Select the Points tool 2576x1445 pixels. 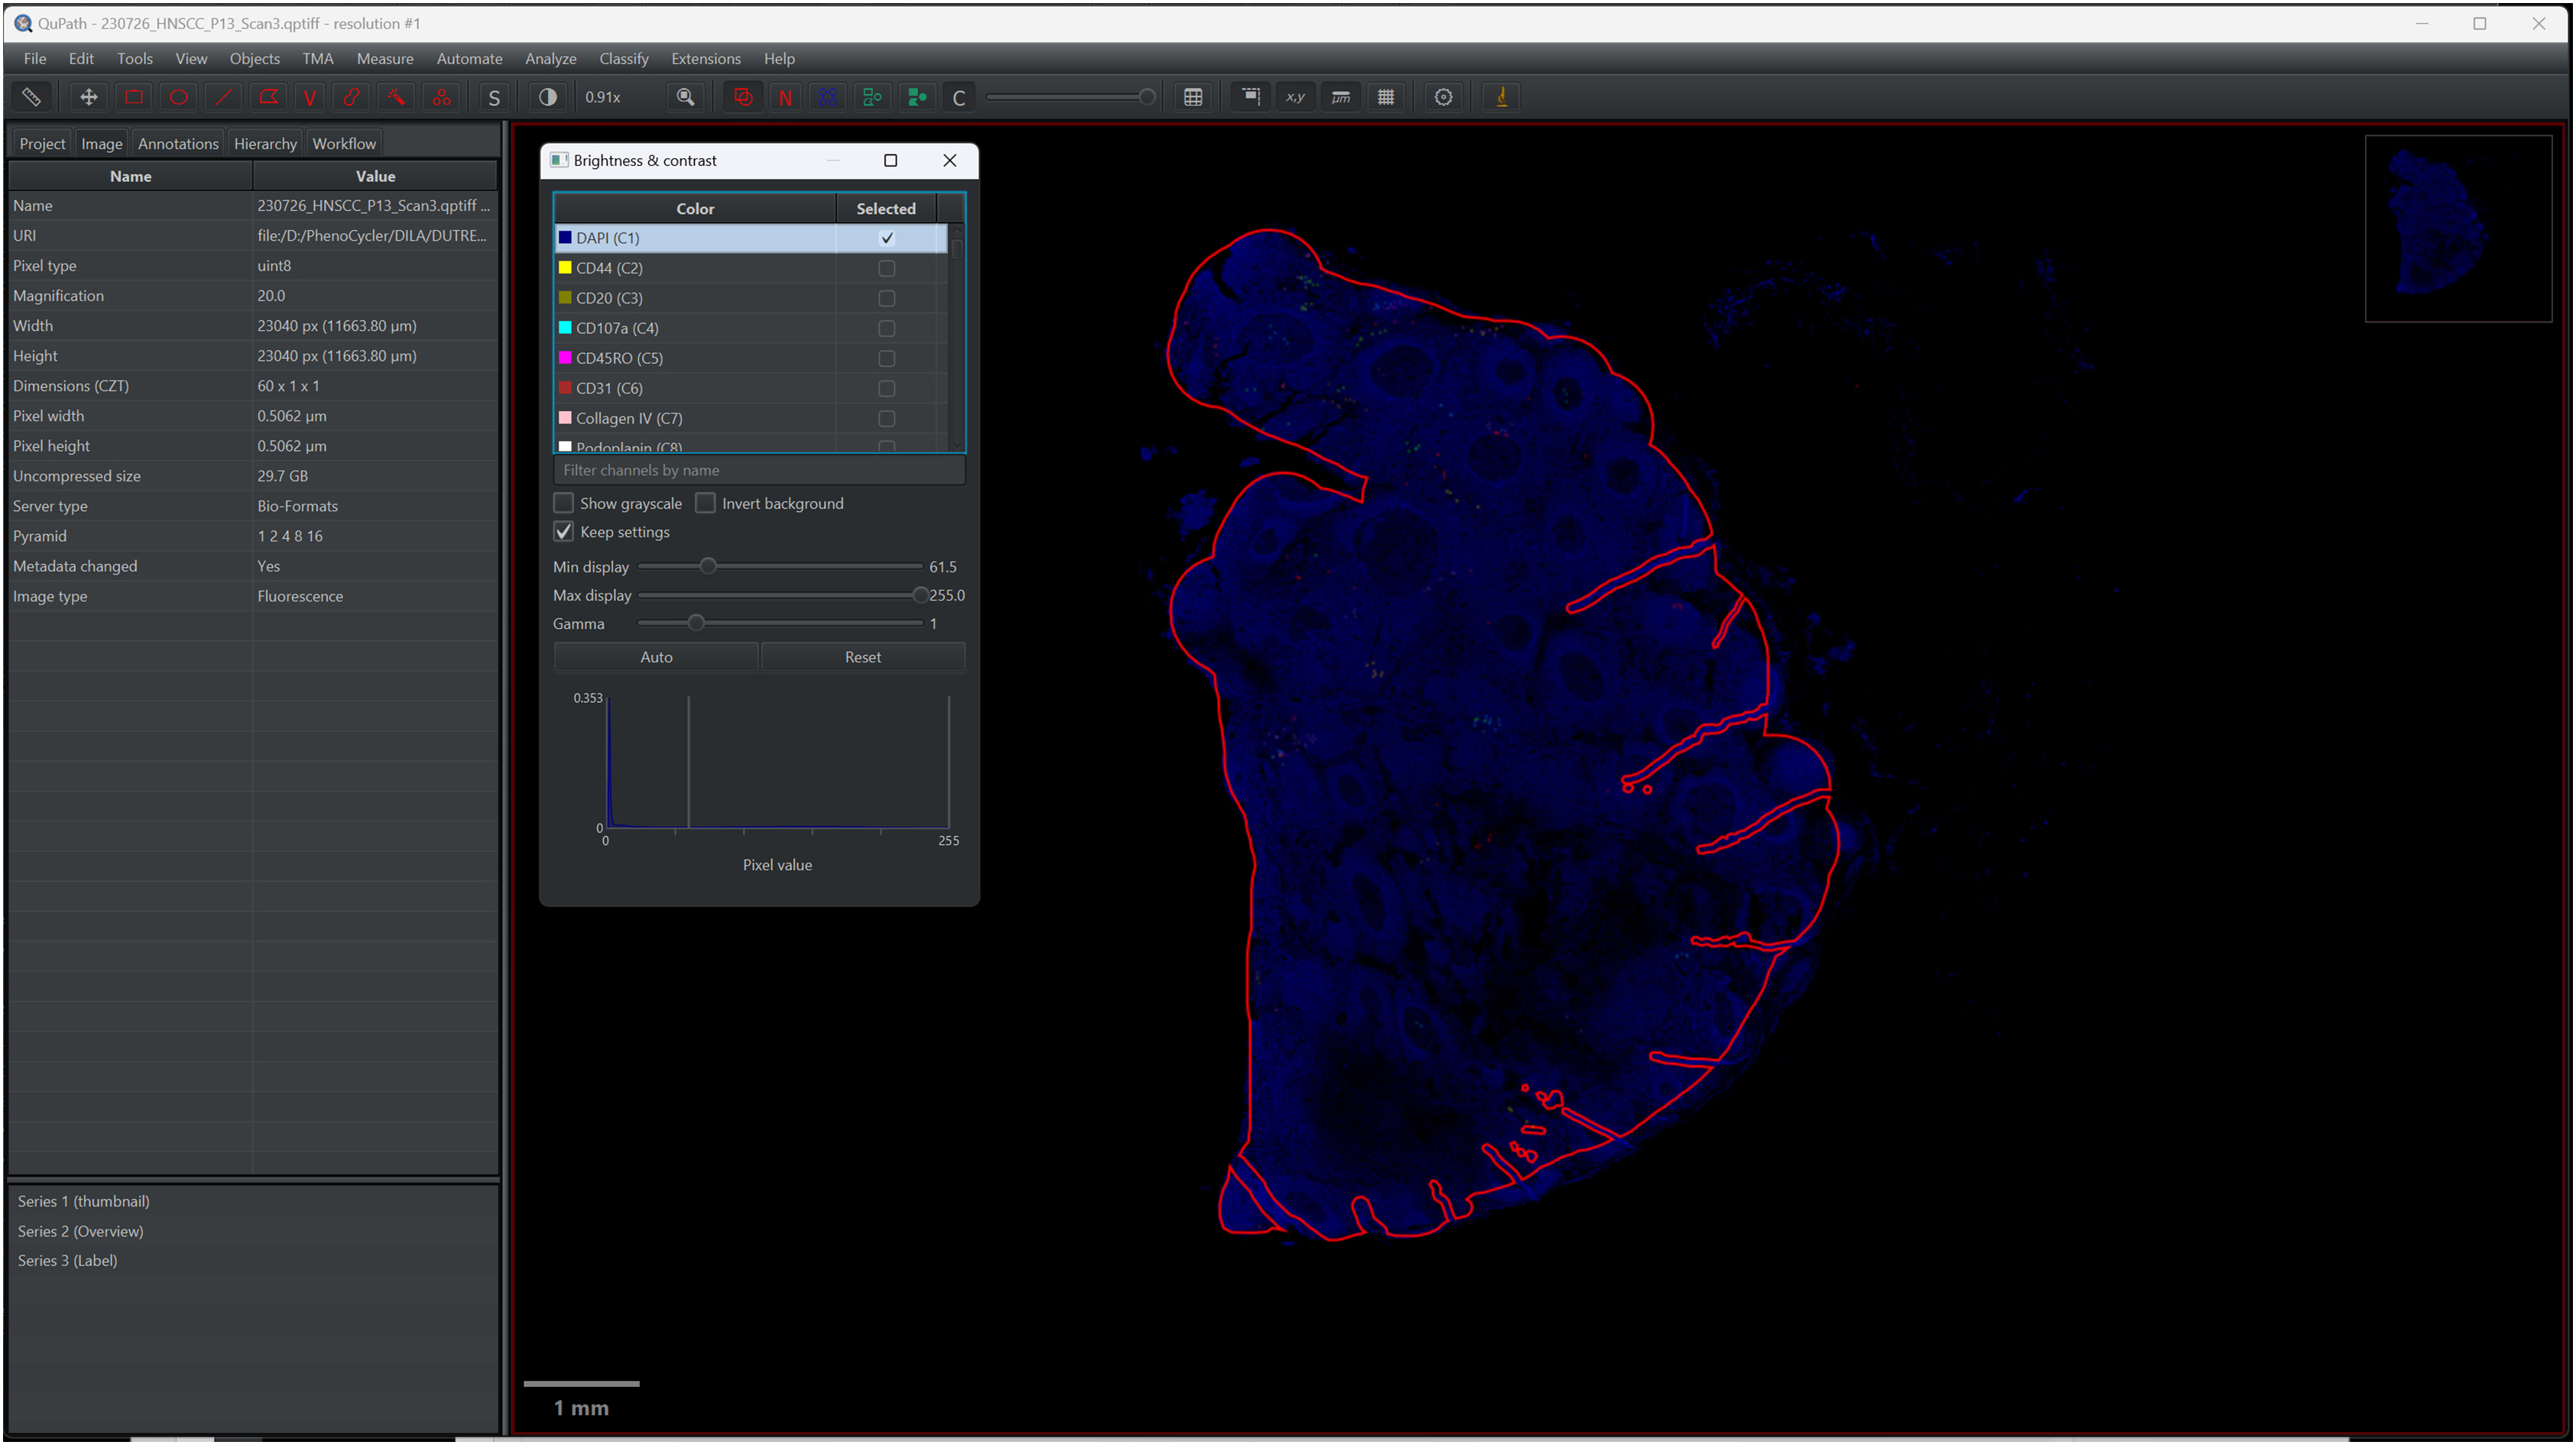coord(441,97)
